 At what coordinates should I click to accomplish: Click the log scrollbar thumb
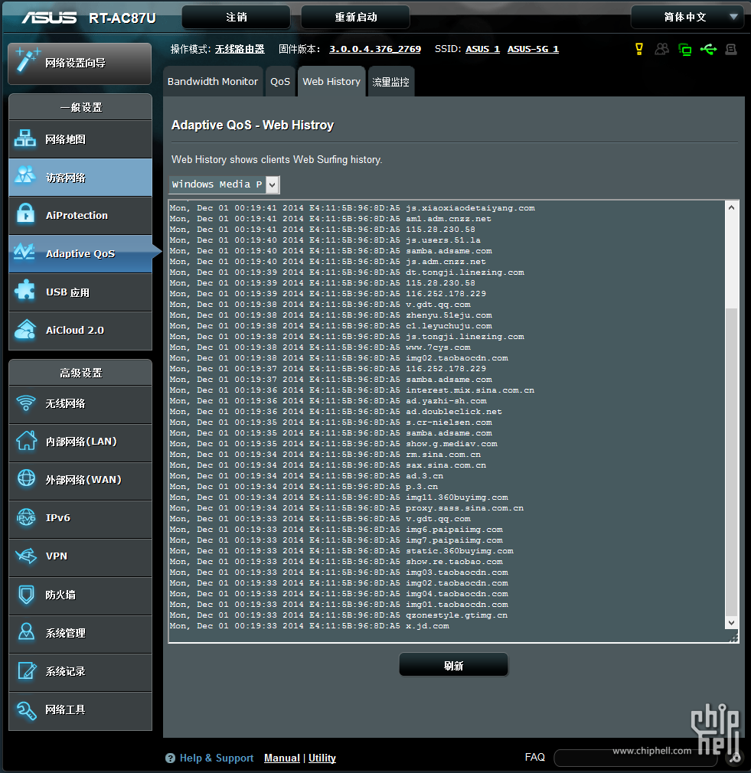(731, 461)
